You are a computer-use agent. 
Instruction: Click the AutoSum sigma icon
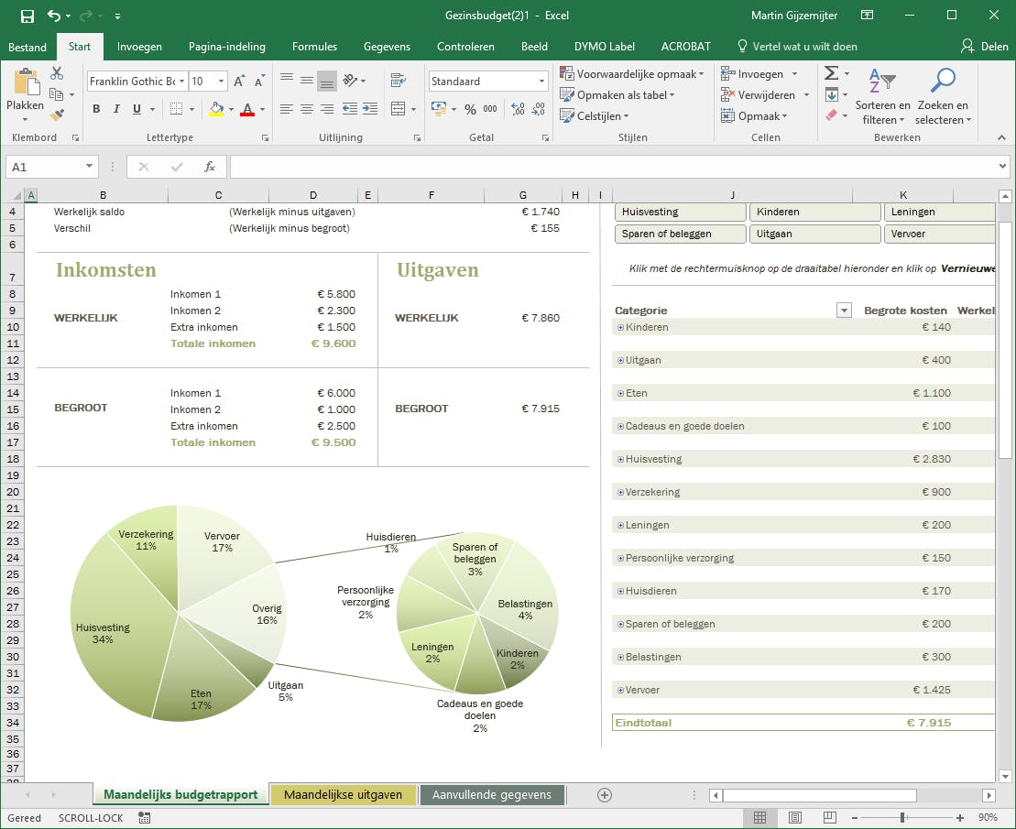(x=831, y=73)
